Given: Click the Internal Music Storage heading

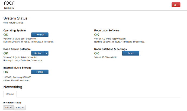Looking at the screenshot, I should coord(17,68).
